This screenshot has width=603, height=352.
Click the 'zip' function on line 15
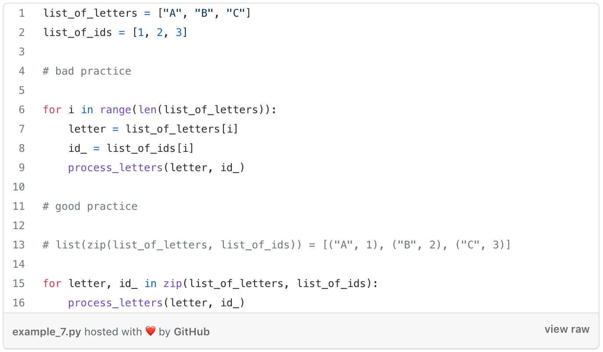click(x=172, y=284)
